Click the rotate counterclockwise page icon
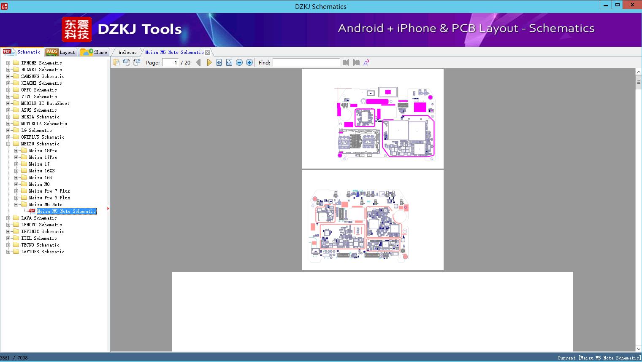Viewport: 642px width, 362px height. click(127, 62)
